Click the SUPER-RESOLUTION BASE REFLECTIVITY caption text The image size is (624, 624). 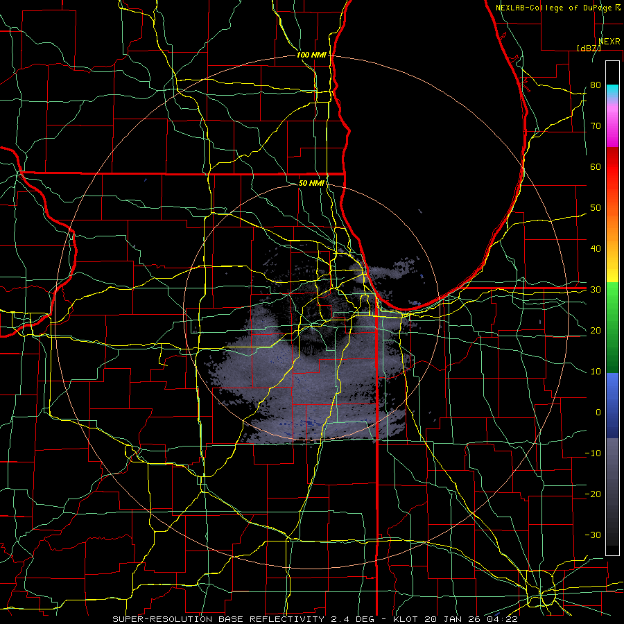click(x=218, y=619)
